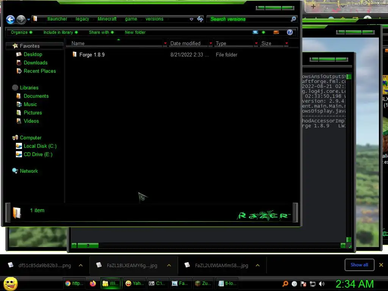This screenshot has width=388, height=291.
Task: Click the volume speaker tray icon
Action: [321, 284]
